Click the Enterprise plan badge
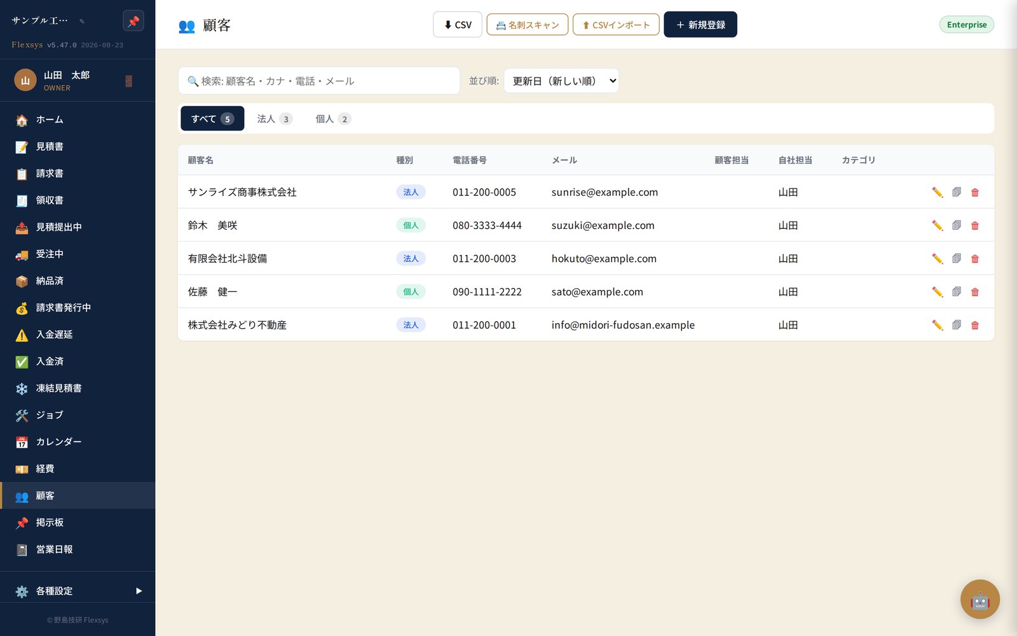 tap(966, 25)
